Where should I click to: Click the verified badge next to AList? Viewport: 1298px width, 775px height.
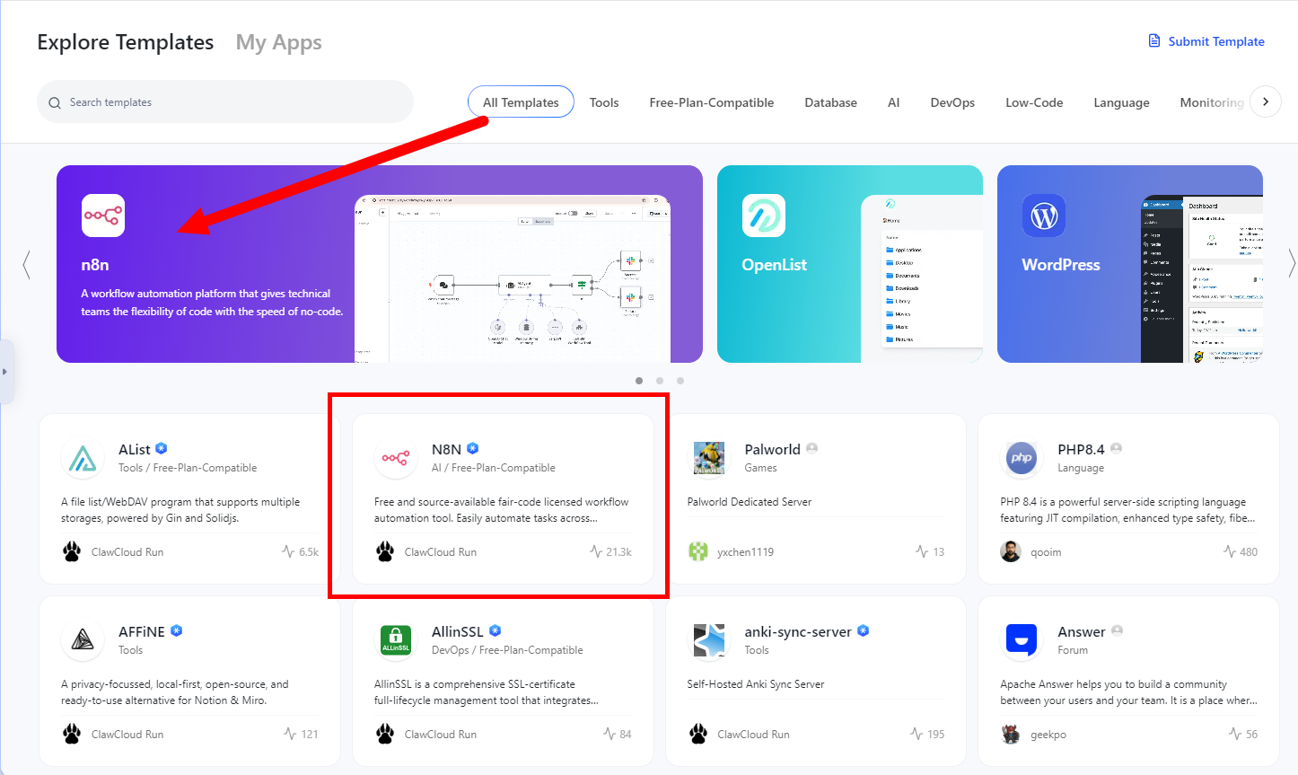(162, 448)
